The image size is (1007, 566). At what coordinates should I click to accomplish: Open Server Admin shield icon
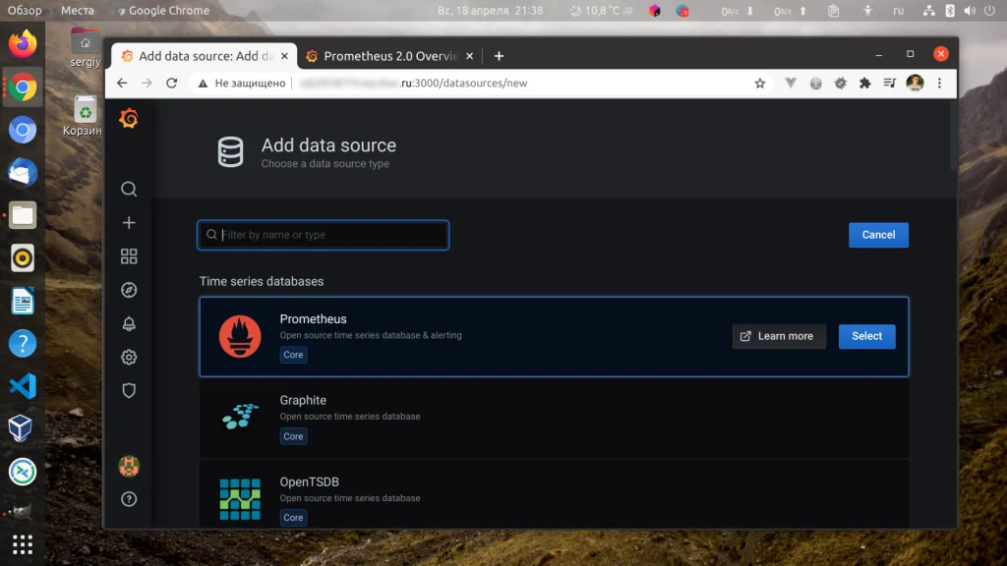coord(129,390)
